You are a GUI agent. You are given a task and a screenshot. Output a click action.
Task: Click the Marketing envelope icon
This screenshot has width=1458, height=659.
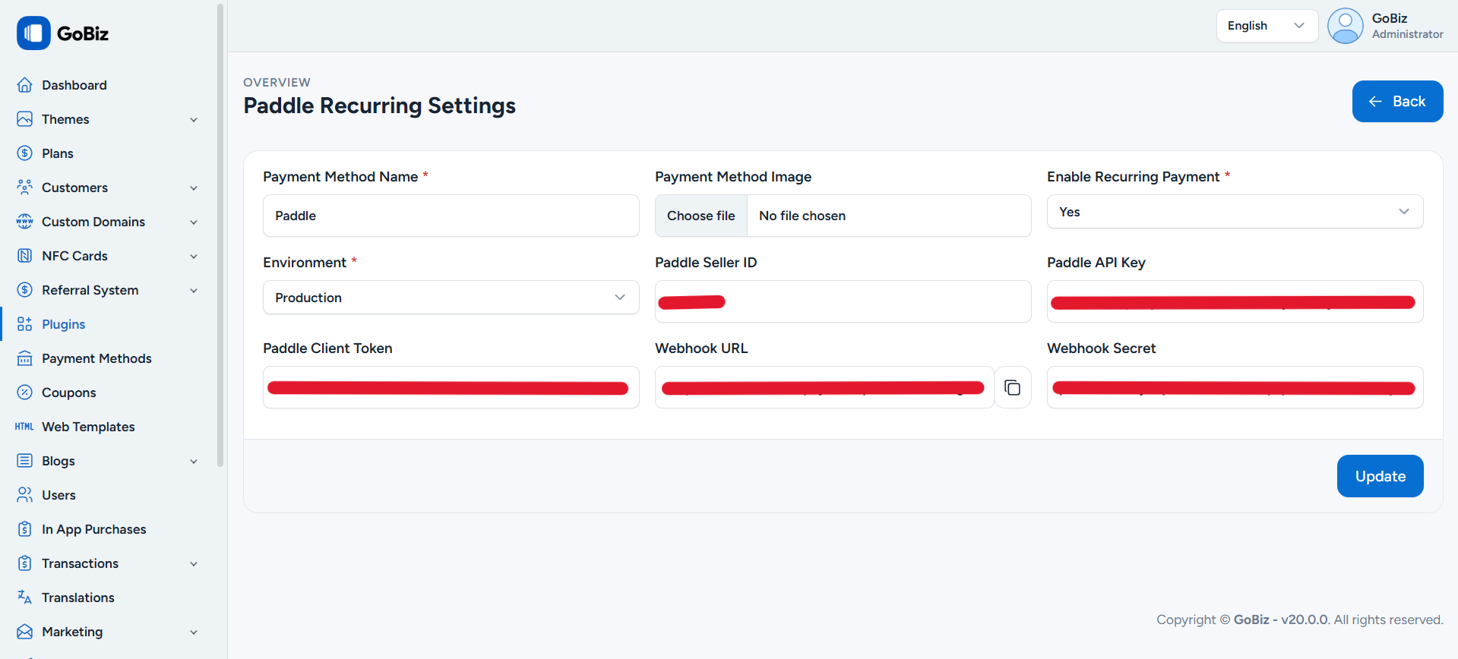point(25,632)
